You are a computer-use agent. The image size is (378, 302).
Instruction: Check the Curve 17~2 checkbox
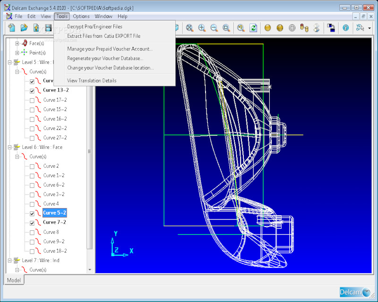pyautogui.click(x=32, y=101)
